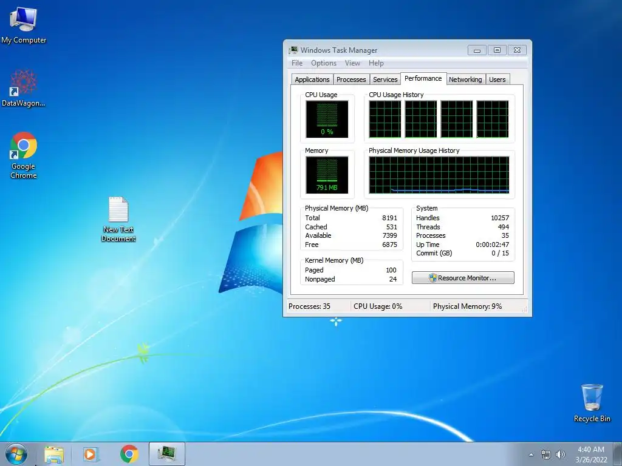The height and width of the screenshot is (466, 622).
Task: Click the Memory gauge showing 791 MB
Action: (x=327, y=175)
